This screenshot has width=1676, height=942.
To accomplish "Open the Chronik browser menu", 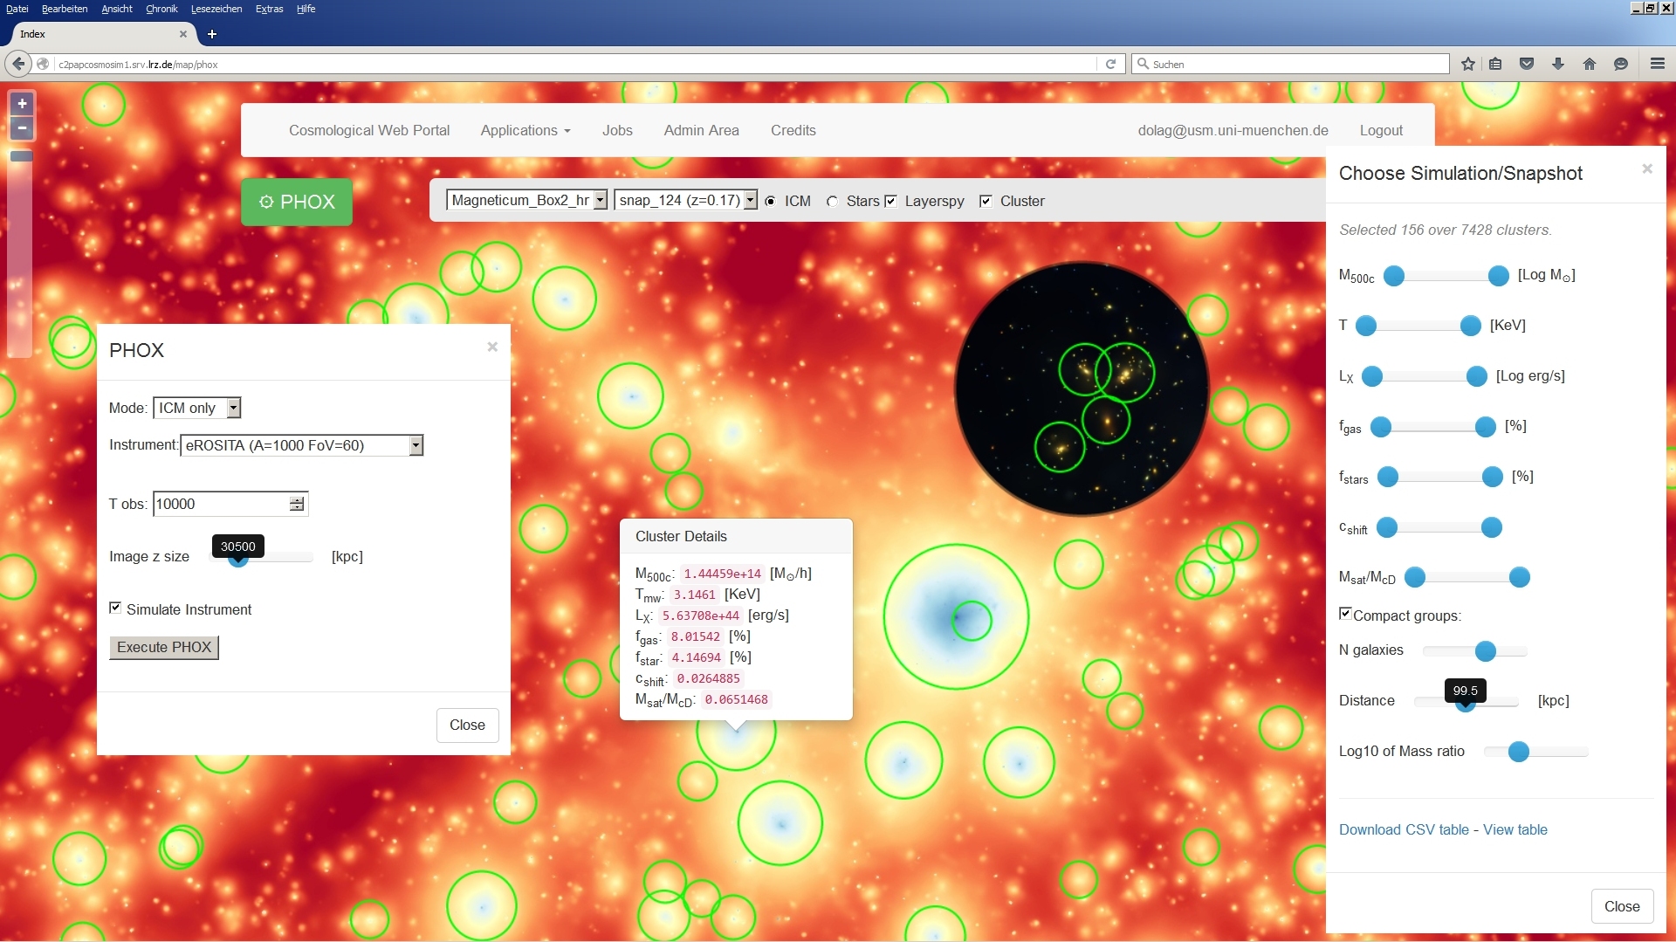I will coord(161,9).
